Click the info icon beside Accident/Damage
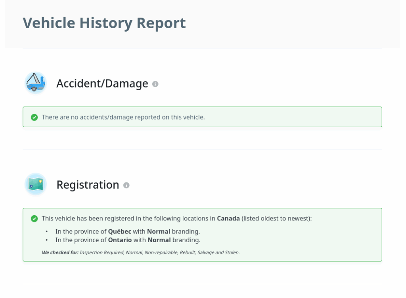The width and height of the screenshot is (406, 298). click(155, 84)
